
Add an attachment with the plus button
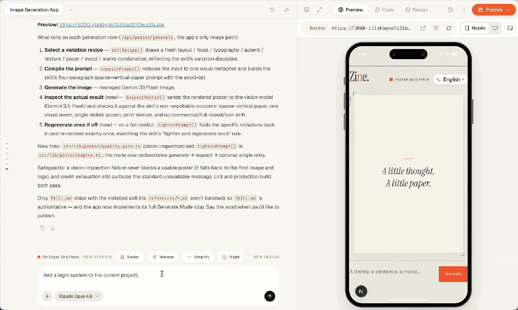[x=47, y=296]
